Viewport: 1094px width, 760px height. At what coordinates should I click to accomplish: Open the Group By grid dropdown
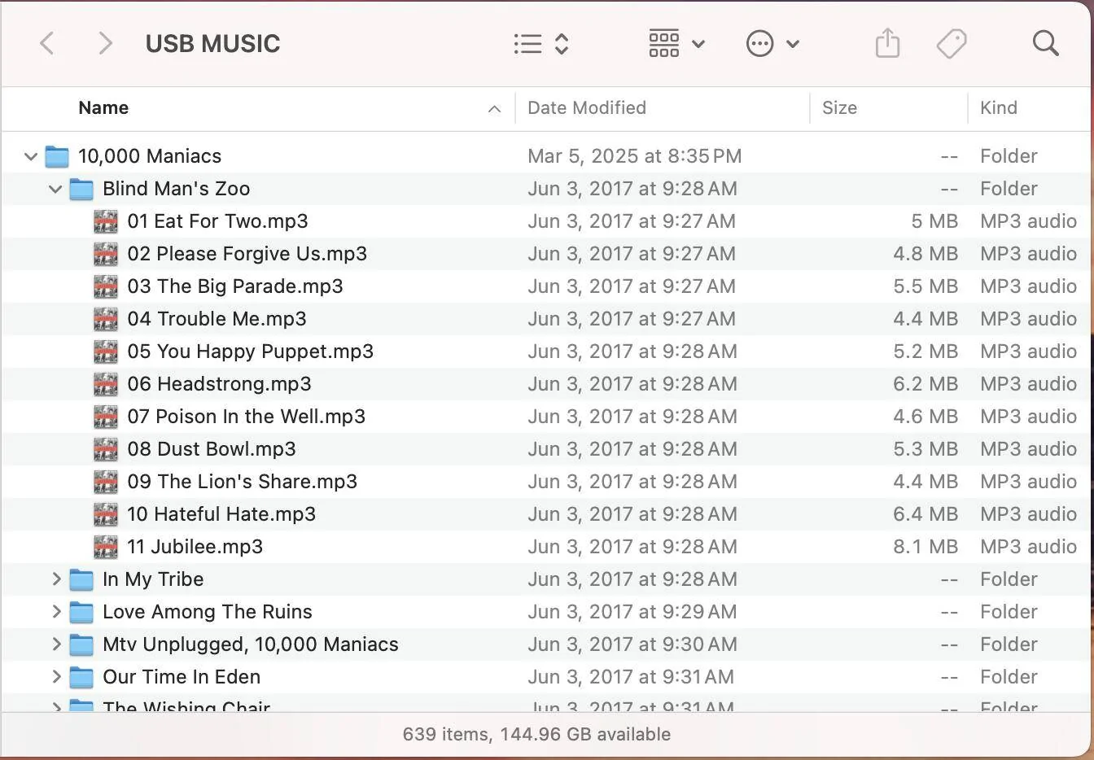point(676,43)
